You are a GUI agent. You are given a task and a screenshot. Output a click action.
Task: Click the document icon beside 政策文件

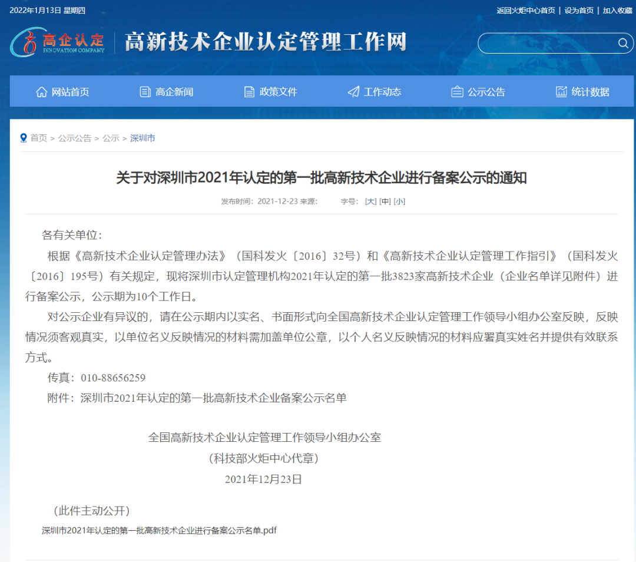(249, 91)
